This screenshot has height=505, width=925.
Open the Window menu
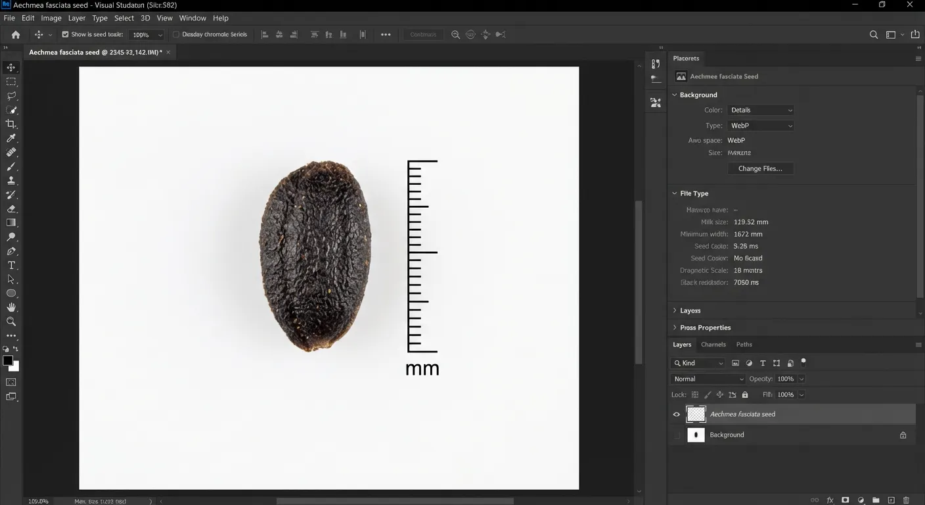192,18
